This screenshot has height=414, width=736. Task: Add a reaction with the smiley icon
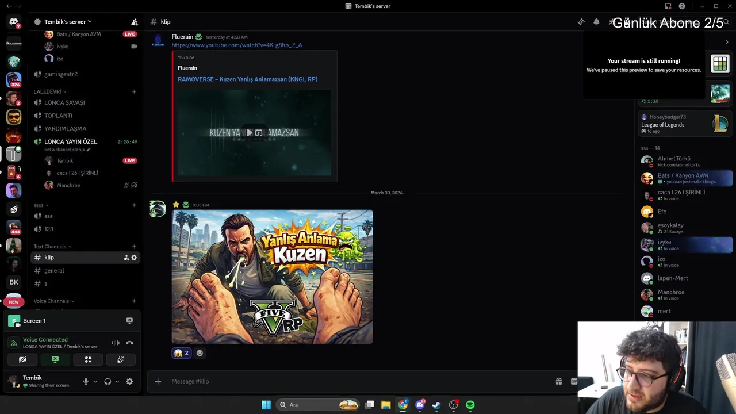tap(200, 353)
